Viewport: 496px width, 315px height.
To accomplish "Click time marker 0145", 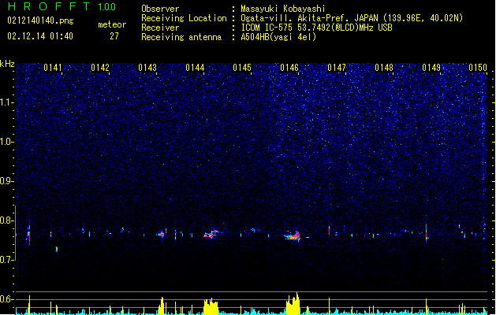I will coord(242,68).
